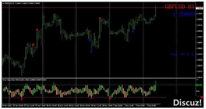Click red sell arrow near 1.29390 level
Image resolution: width=206 pixels, height=109 pixels.
tap(100, 18)
